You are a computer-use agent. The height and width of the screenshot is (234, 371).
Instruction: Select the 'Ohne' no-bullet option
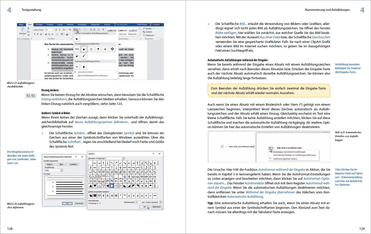coord(77,49)
